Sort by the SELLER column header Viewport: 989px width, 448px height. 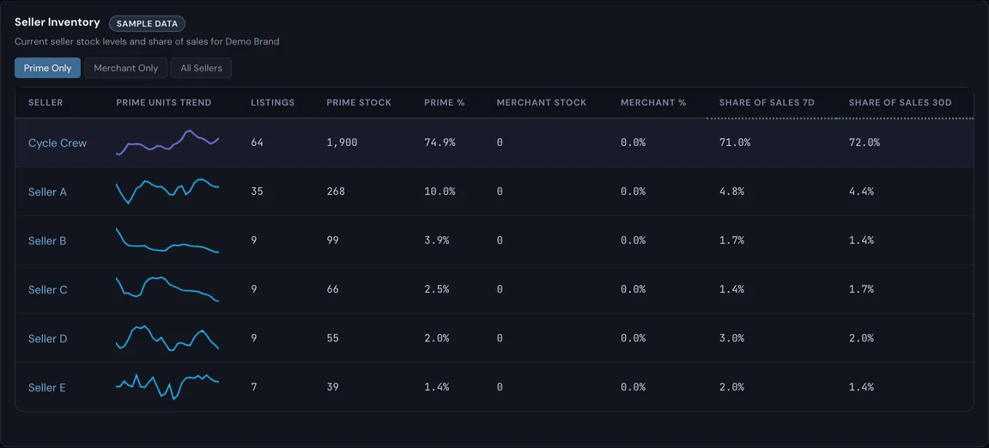coord(46,102)
